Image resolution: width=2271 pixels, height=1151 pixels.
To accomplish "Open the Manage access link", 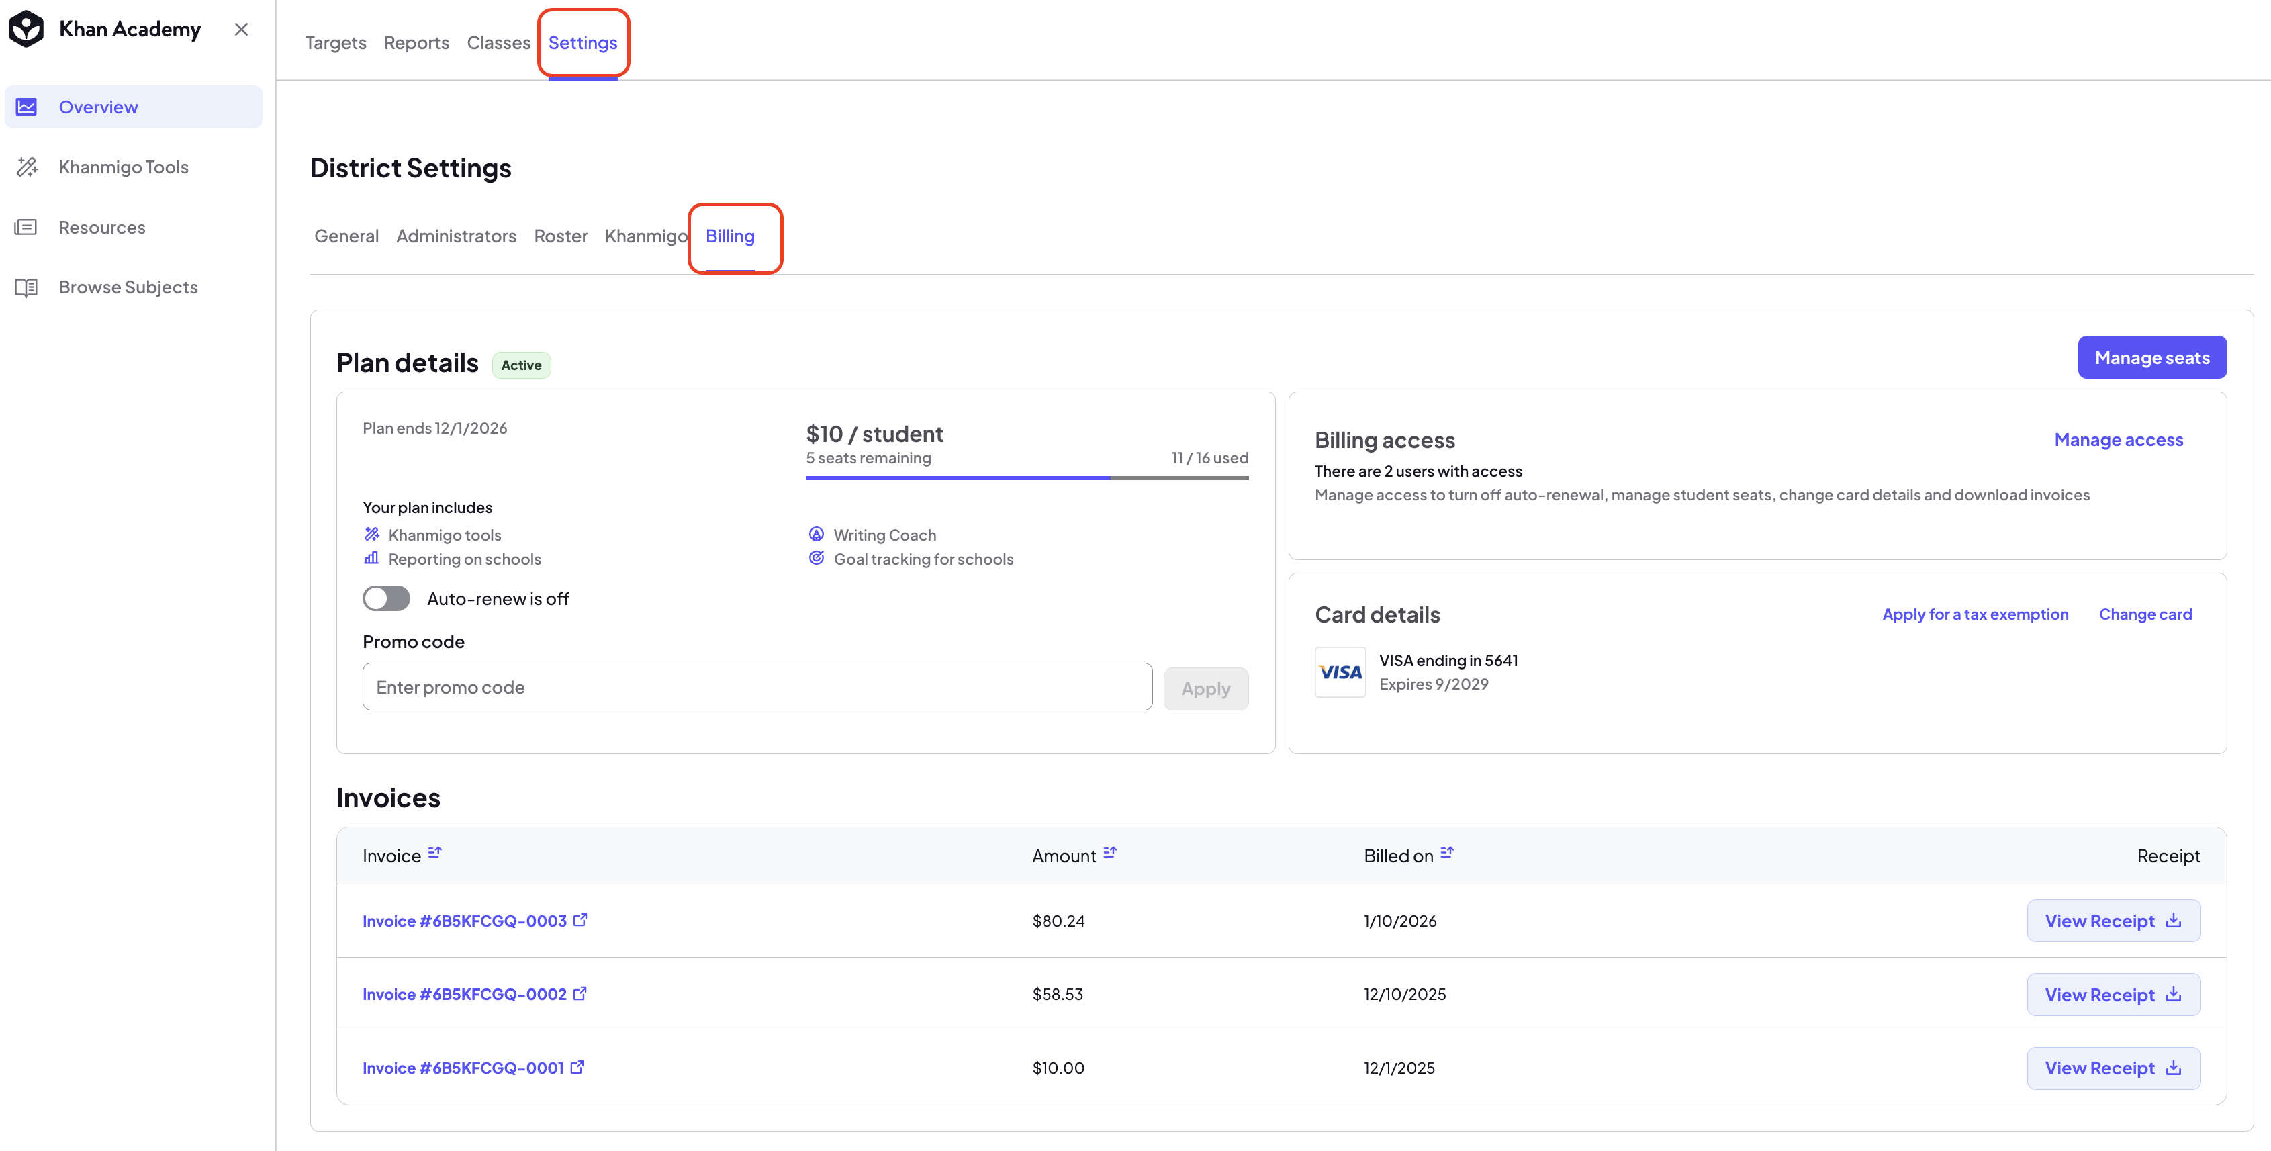I will coord(2119,440).
